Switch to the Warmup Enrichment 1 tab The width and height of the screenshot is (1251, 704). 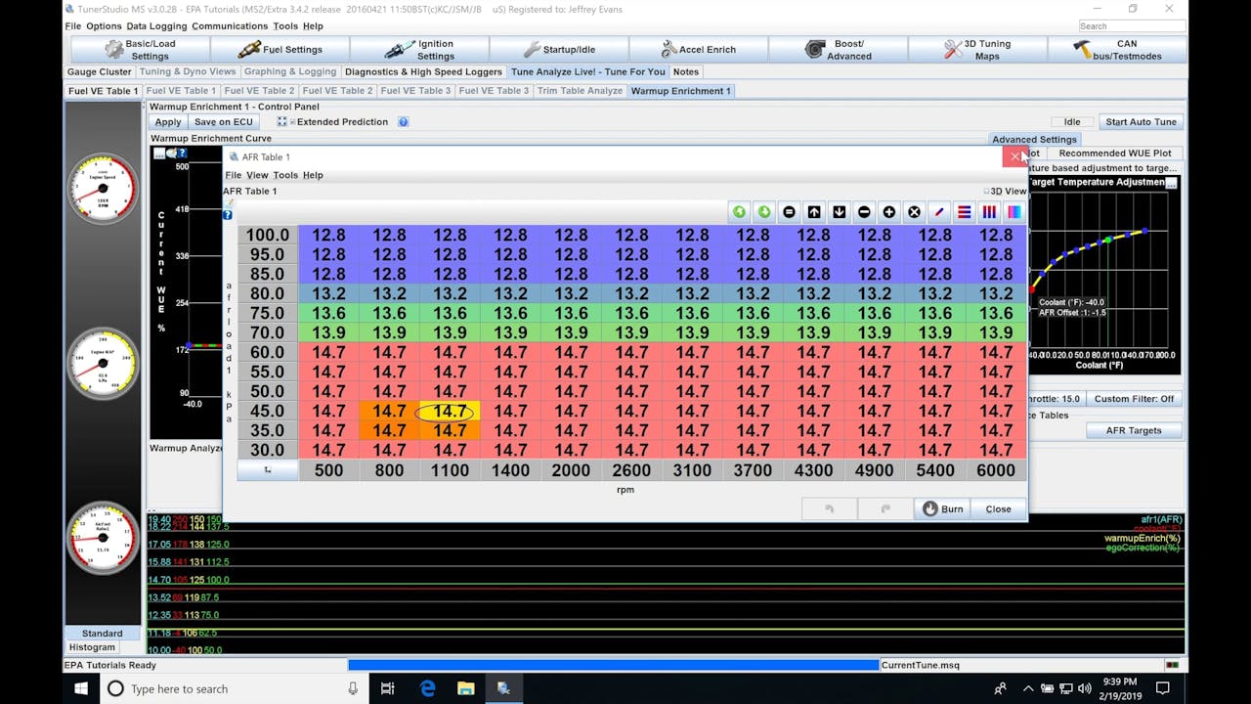[680, 89]
